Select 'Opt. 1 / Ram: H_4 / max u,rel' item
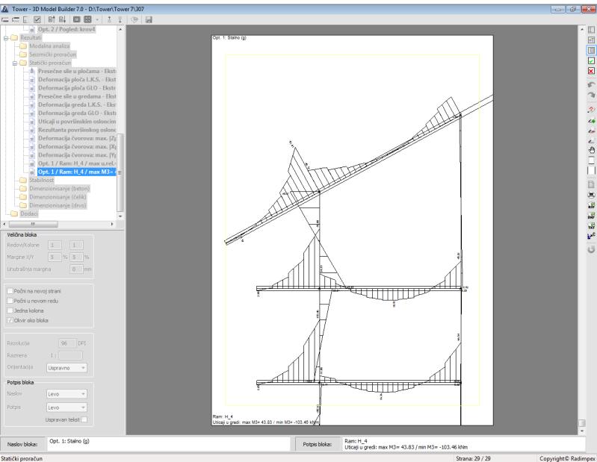Image resolution: width=597 pixels, height=462 pixels. click(x=77, y=163)
